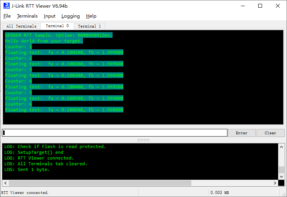The width and height of the screenshot is (287, 197).
Task: Click the Clear button
Action: [x=270, y=133]
